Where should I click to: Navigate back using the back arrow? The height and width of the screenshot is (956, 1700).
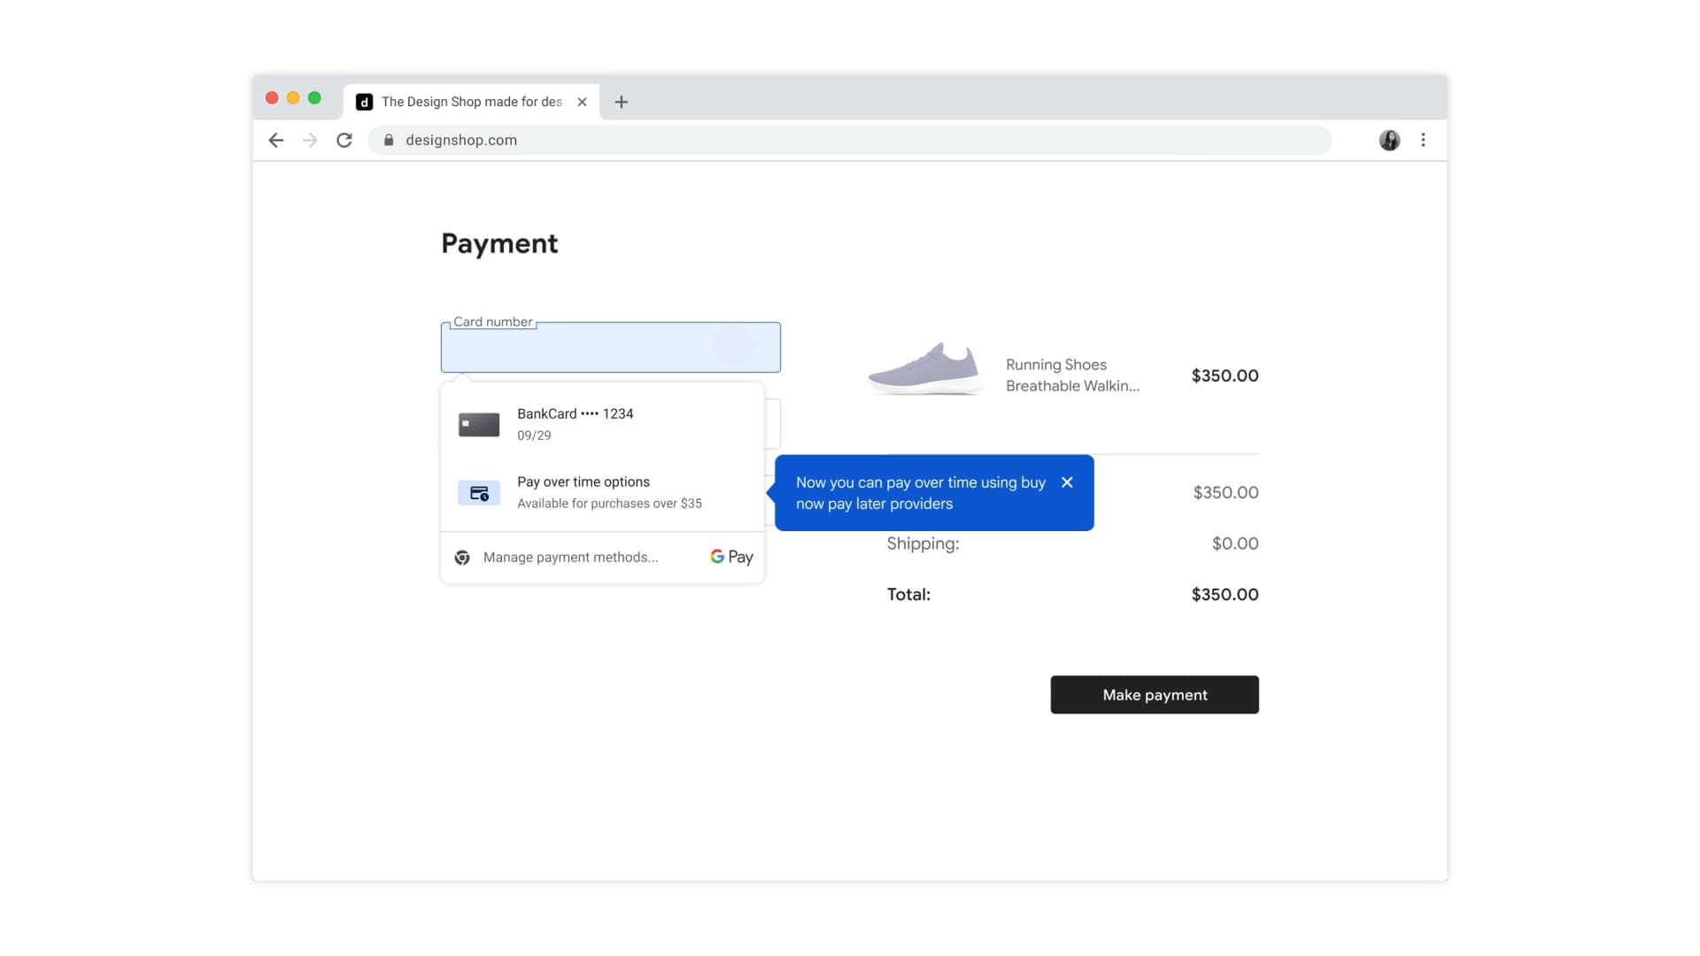click(x=275, y=140)
